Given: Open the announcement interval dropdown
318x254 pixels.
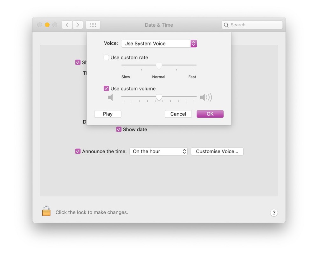Looking at the screenshot, I should [158, 151].
